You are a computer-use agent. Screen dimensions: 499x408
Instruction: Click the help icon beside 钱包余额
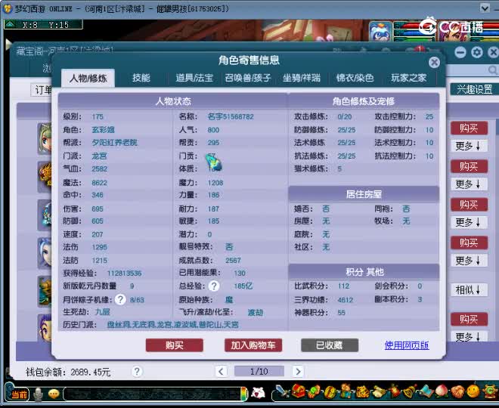[137, 371]
